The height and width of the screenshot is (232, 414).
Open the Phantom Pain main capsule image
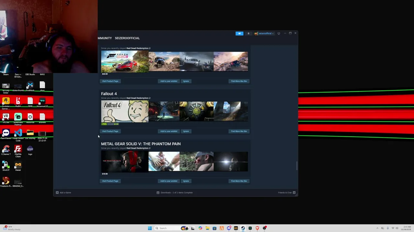pos(125,161)
